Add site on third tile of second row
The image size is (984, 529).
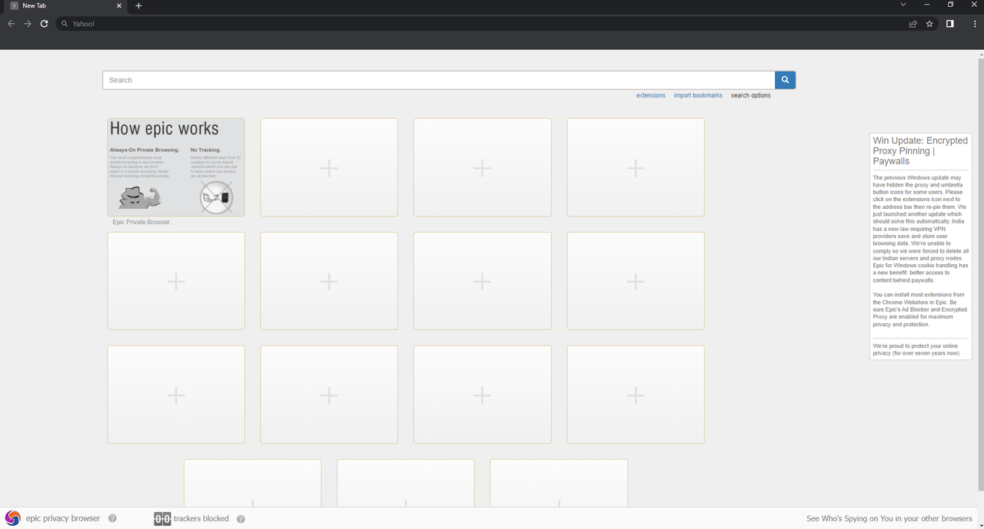pyautogui.click(x=482, y=281)
